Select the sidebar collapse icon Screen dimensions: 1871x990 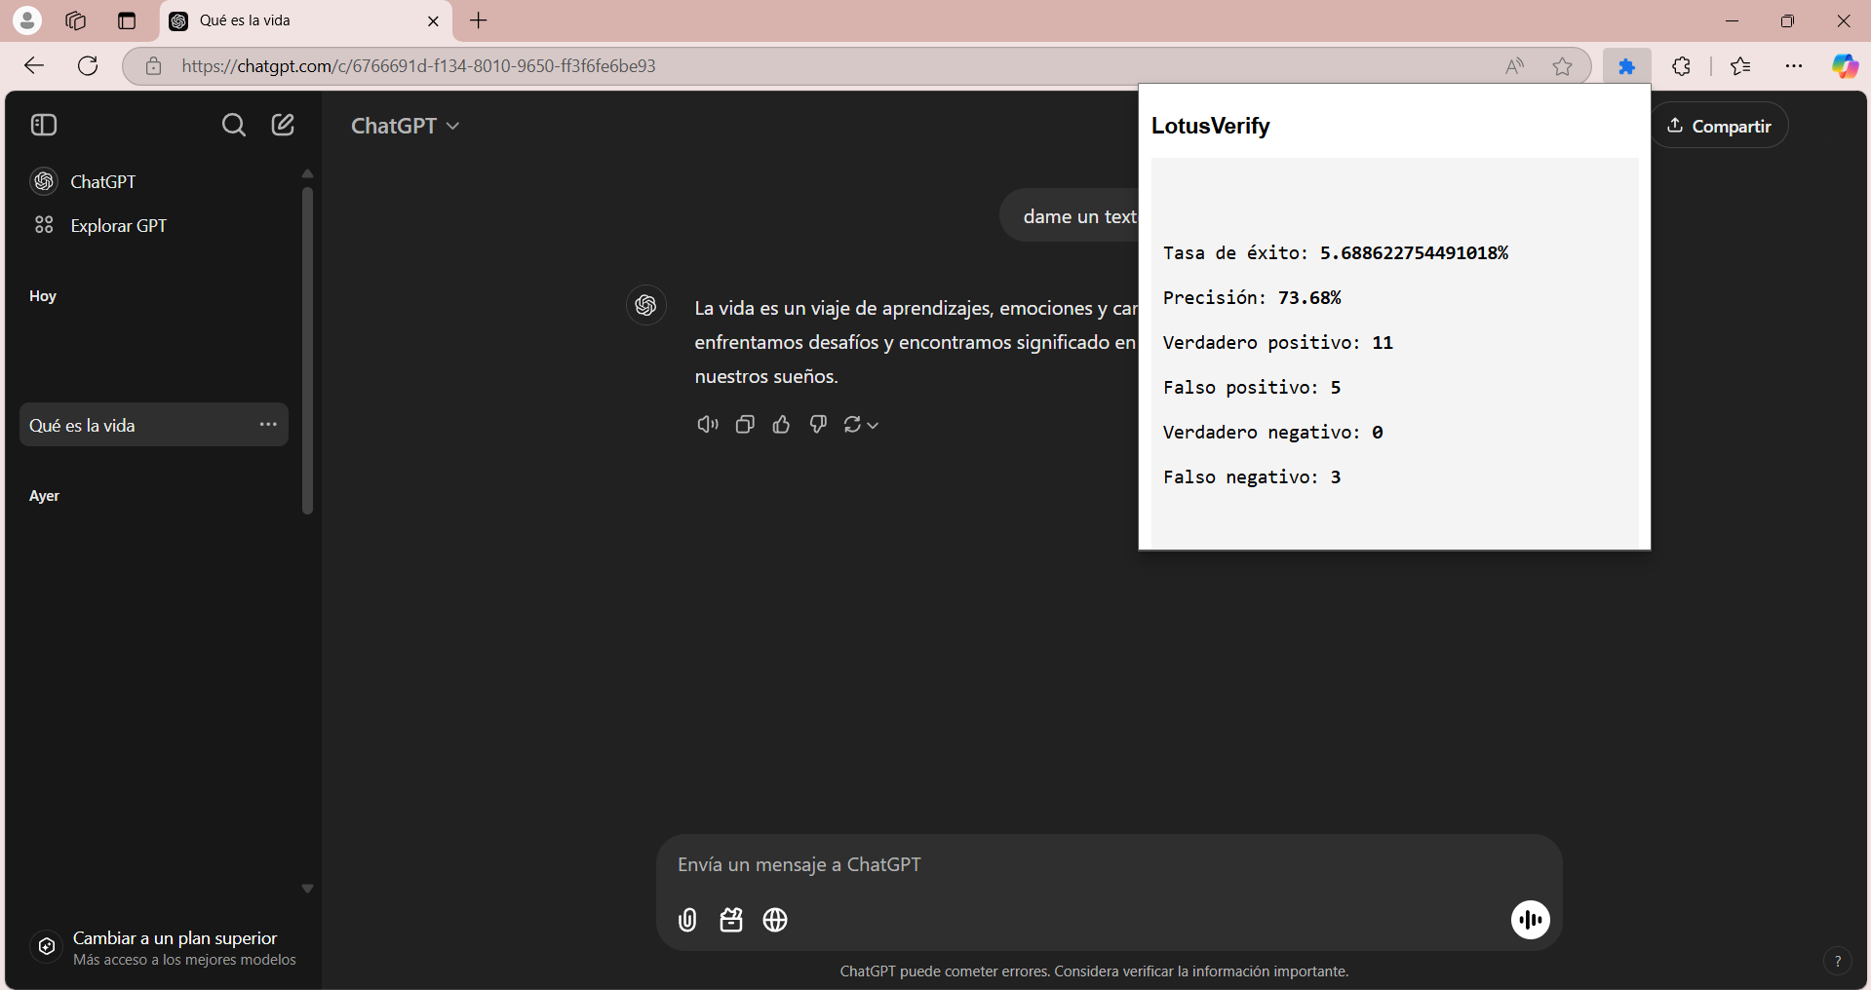[44, 125]
